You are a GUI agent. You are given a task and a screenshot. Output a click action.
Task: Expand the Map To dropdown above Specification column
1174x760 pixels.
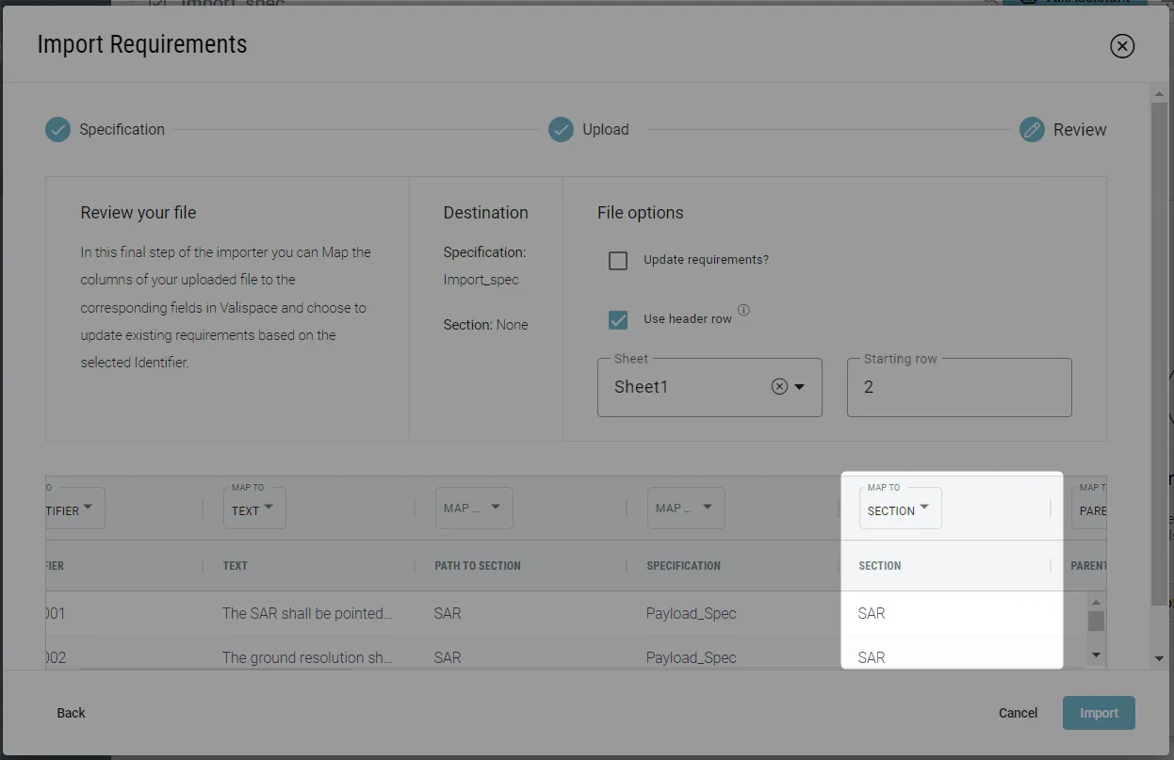[x=686, y=509]
